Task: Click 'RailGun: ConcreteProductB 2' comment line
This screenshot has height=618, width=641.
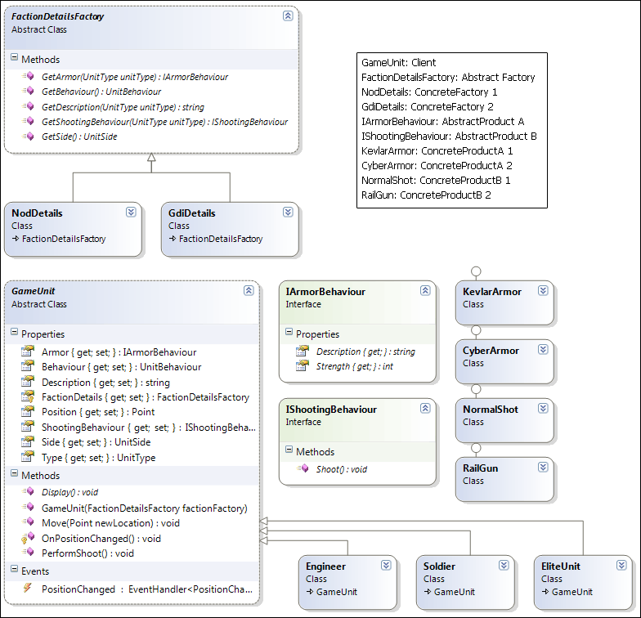Action: point(426,195)
